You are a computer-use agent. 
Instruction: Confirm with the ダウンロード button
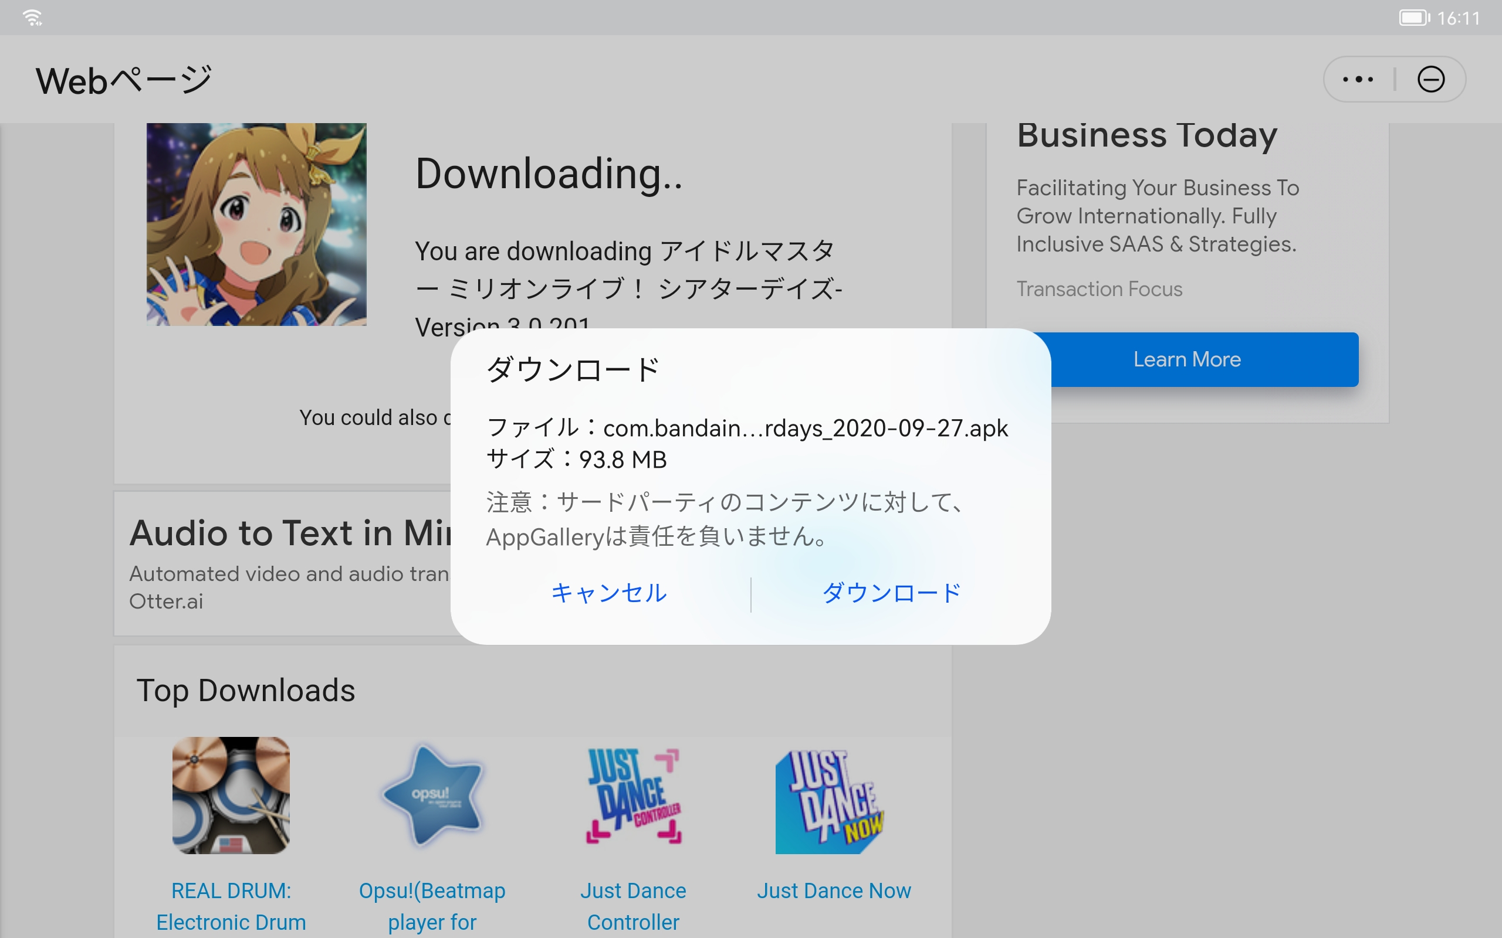(x=892, y=593)
